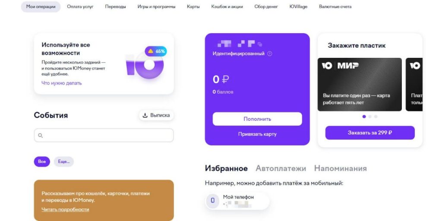This screenshot has height=221, width=442.
Task: Open the Переводы menu item
Action: (116, 6)
